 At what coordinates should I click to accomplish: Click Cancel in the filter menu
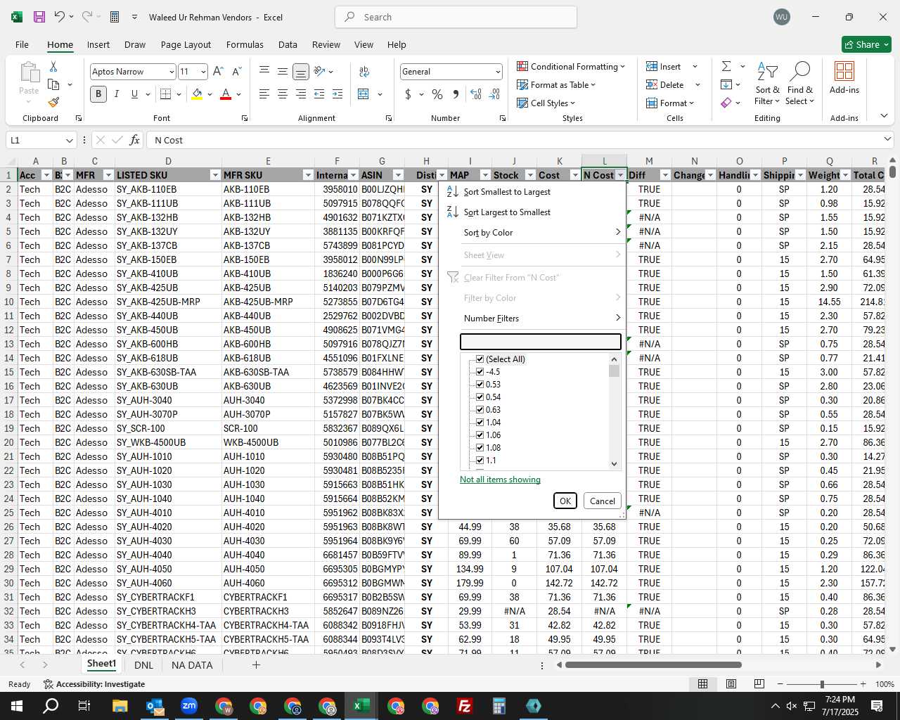click(603, 501)
